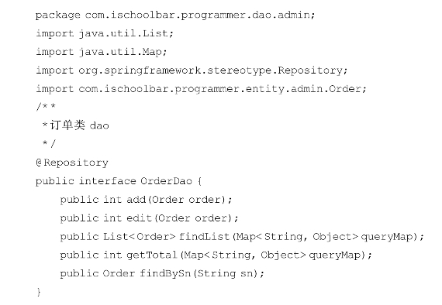Click the edit(Order order) method line
This screenshot has width=442, height=305.
pos(150,218)
